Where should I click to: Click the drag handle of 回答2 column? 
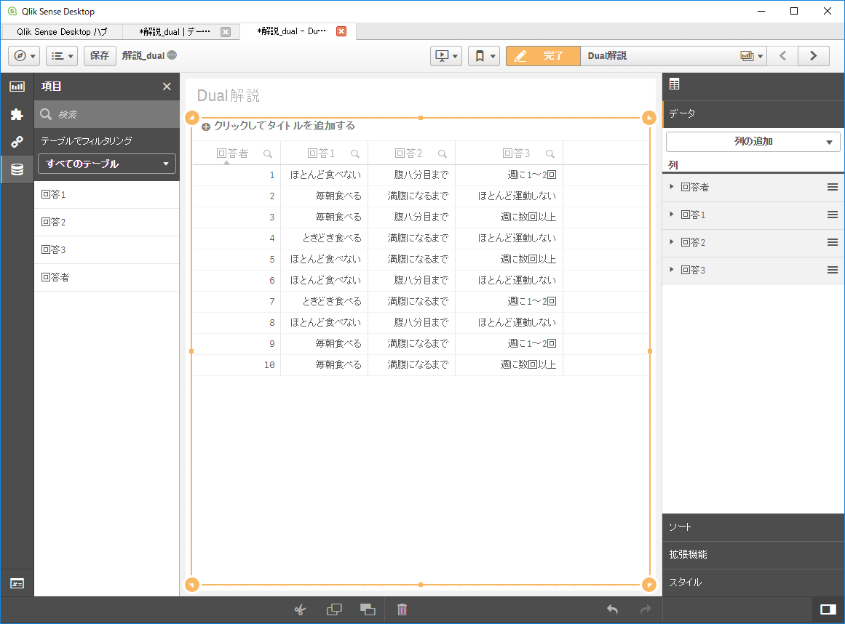click(833, 242)
